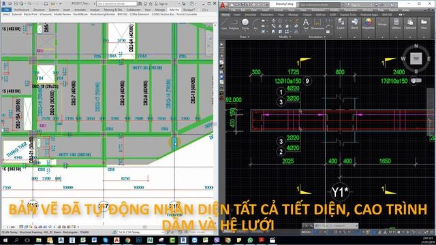
Task: Click COINS Section Box add-in
Action: pyautogui.click(x=163, y=14)
